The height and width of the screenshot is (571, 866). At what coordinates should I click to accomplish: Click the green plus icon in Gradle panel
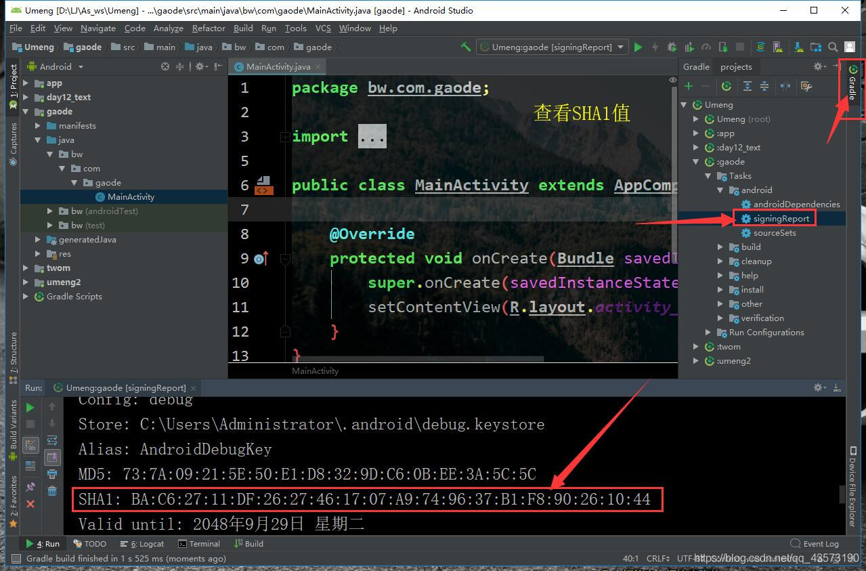[x=689, y=86]
